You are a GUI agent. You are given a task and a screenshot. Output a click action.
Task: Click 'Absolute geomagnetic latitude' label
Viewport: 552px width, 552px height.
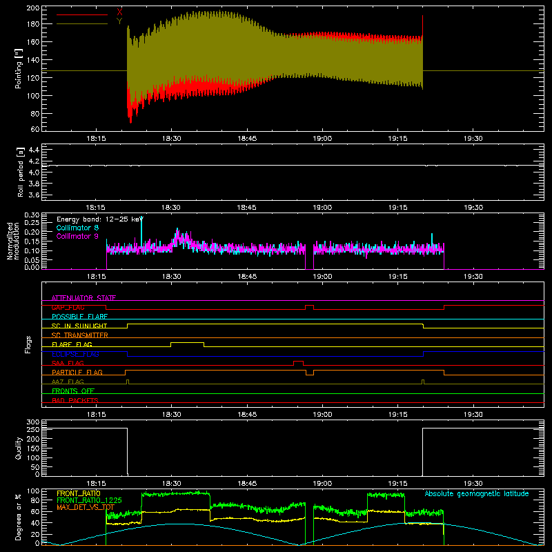point(477,493)
